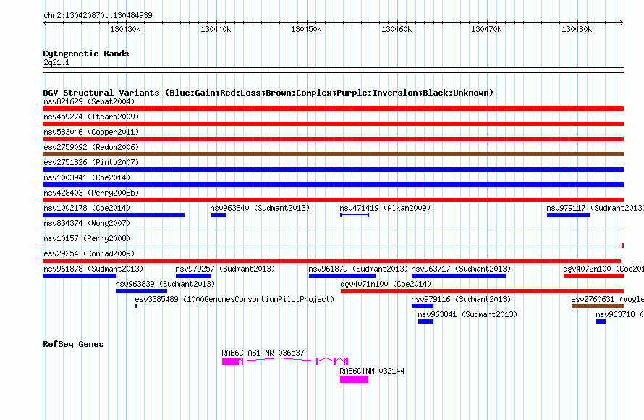Image resolution: width=644 pixels, height=420 pixels.
Task: Click the large first exon of RAB6C-AS1
Action: coord(230,361)
